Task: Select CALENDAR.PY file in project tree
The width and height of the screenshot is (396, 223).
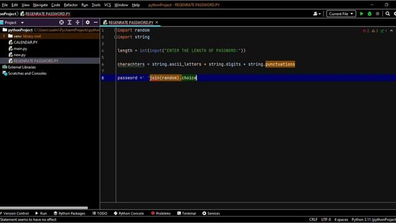Action: click(25, 42)
